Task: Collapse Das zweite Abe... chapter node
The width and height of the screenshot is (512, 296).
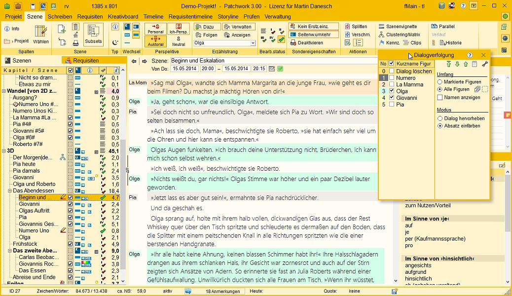Action: [10, 251]
